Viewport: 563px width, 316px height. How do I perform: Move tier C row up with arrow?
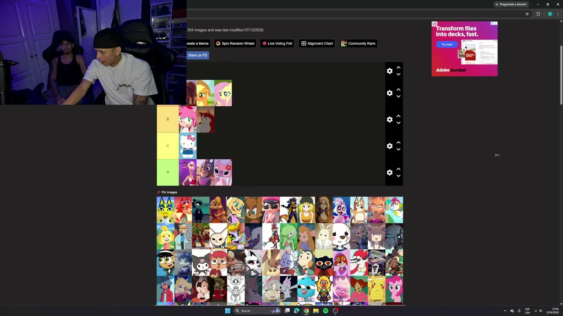(398, 142)
